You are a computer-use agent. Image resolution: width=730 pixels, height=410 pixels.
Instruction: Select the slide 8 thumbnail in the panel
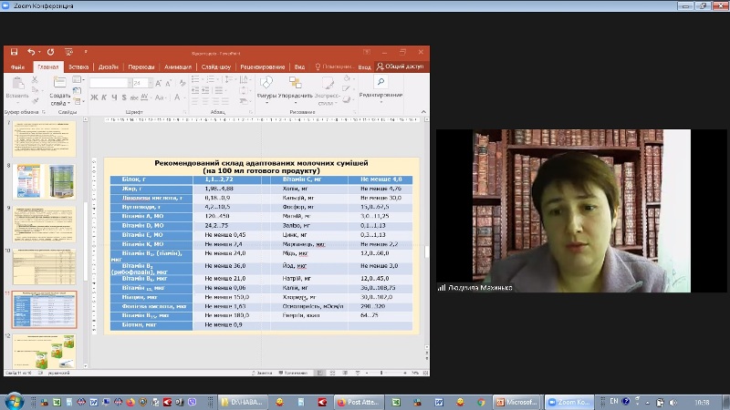pos(45,181)
